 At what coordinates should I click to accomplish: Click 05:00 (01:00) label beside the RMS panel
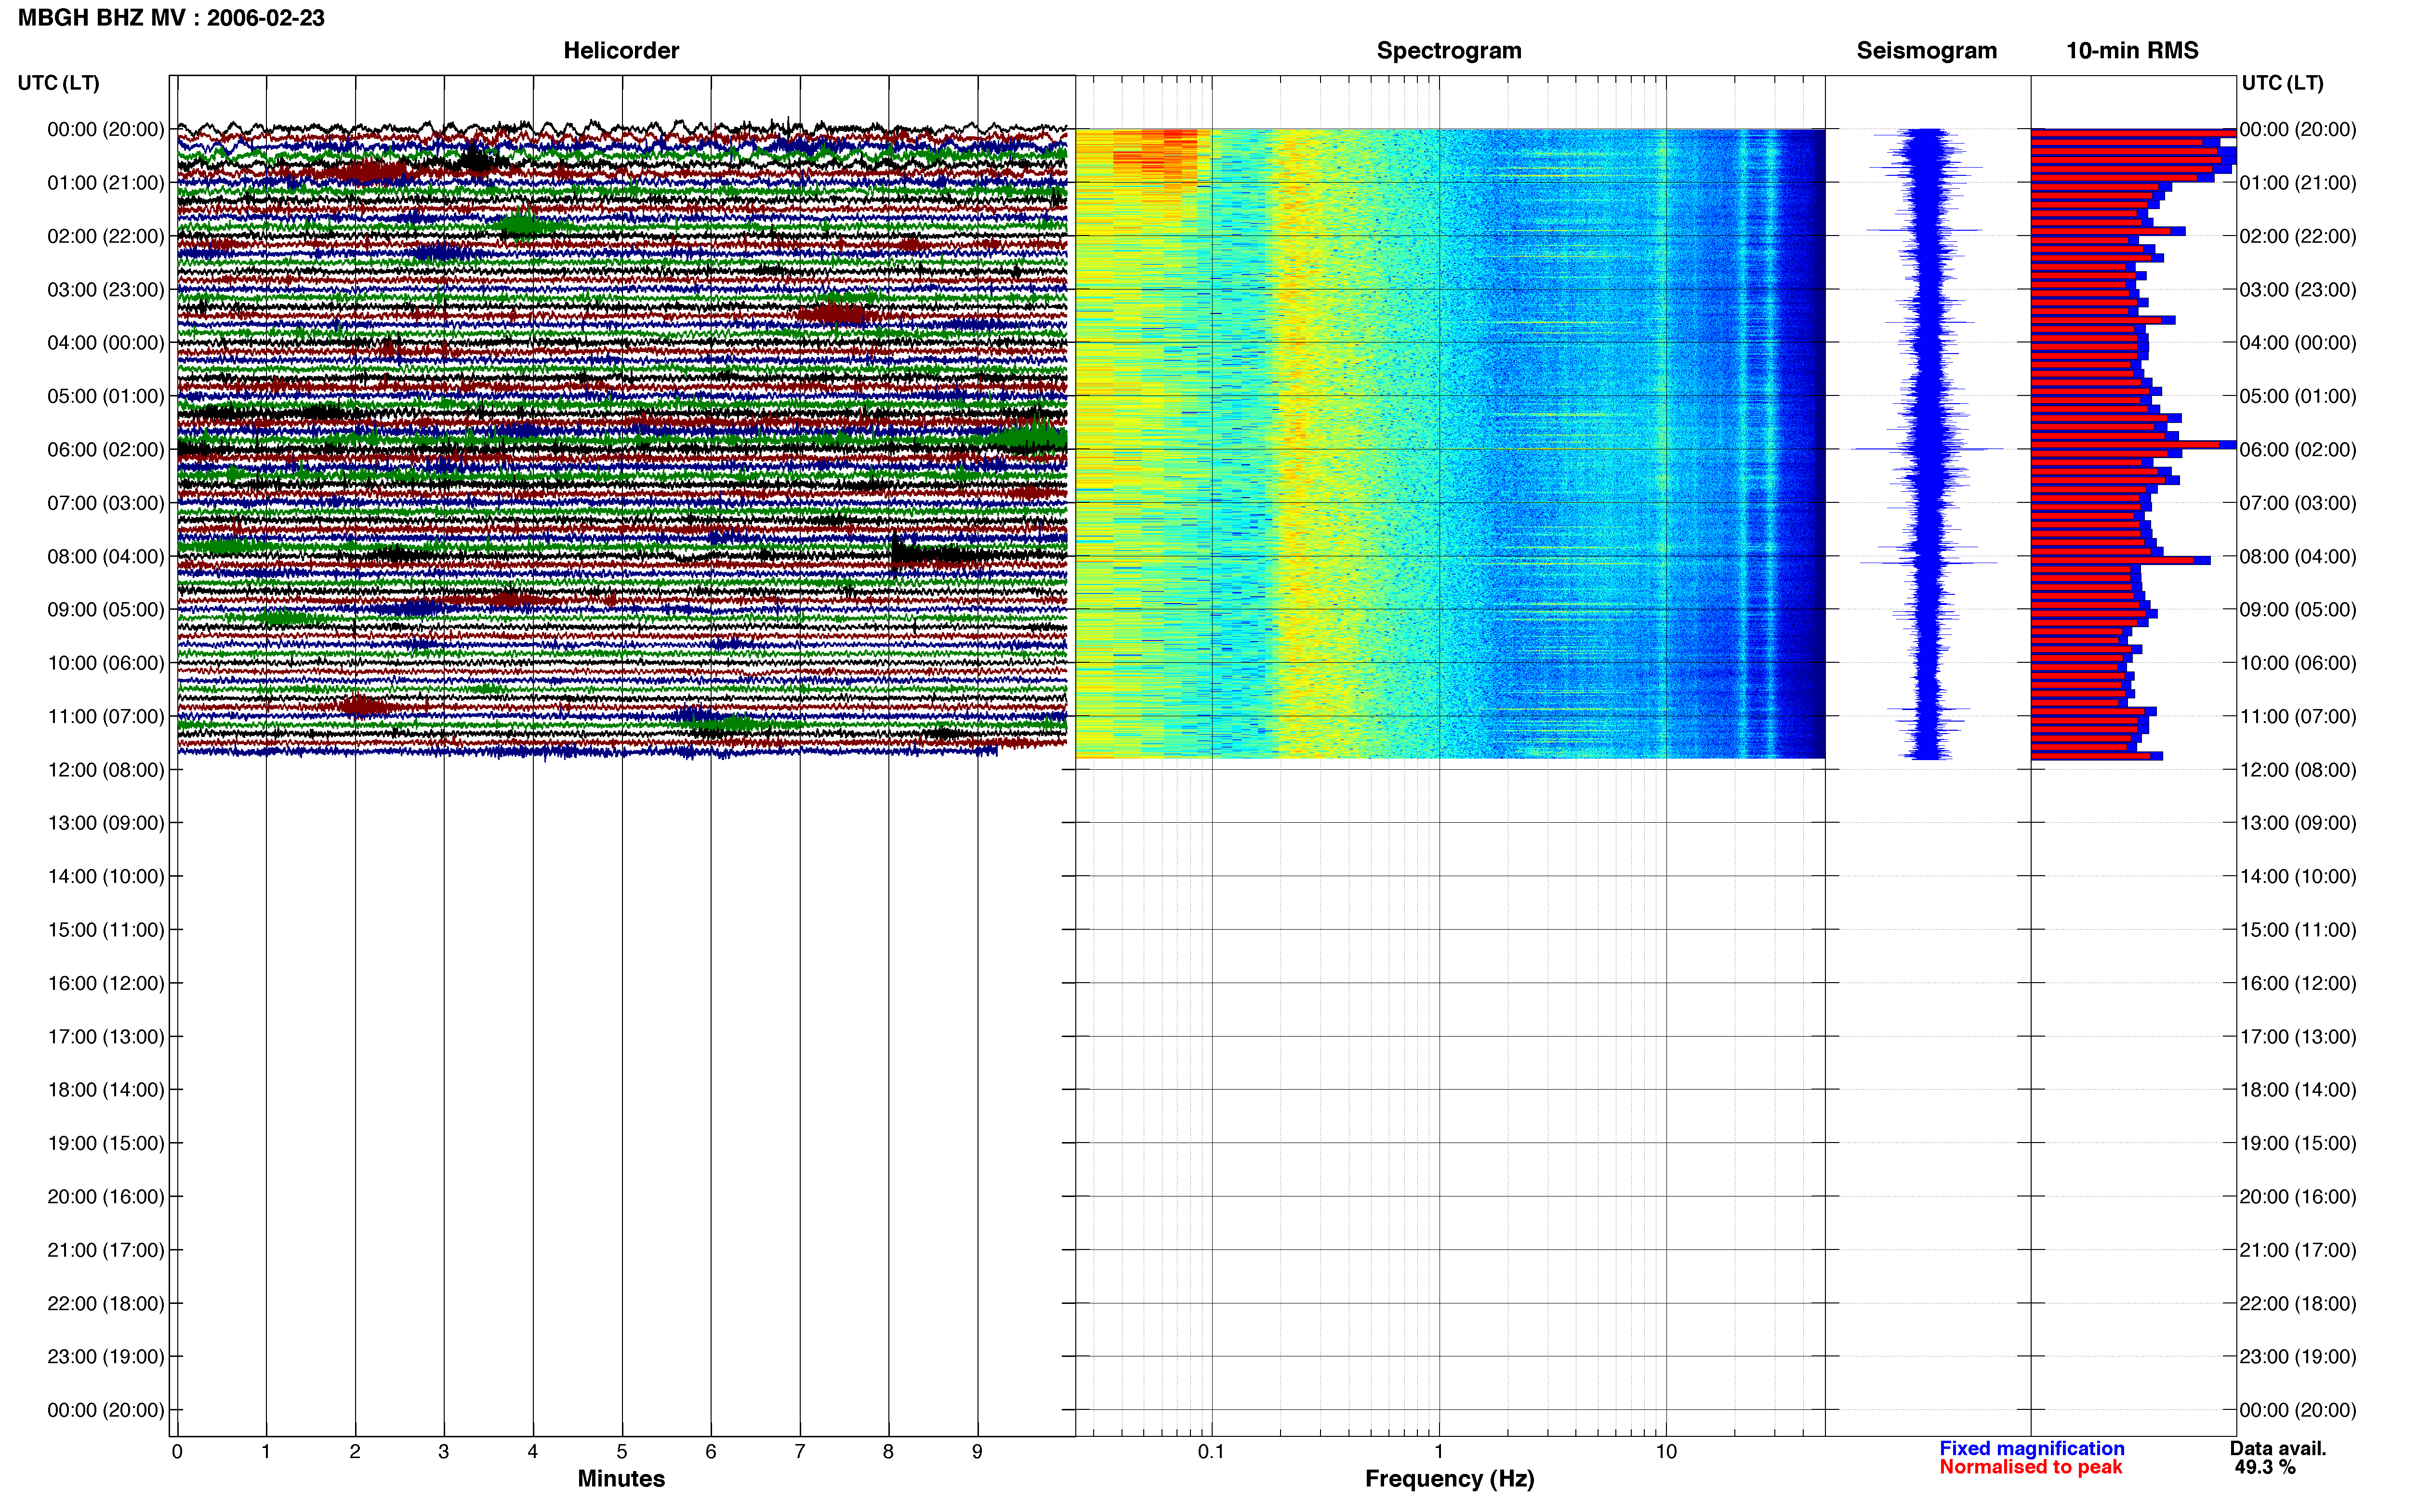pyautogui.click(x=2298, y=397)
